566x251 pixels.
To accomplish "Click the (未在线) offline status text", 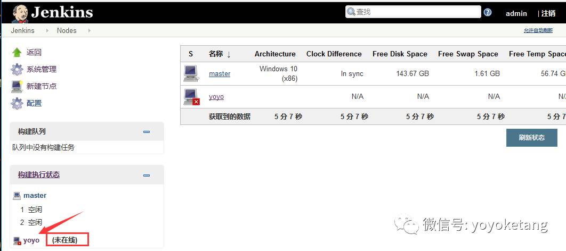I will coord(65,240).
